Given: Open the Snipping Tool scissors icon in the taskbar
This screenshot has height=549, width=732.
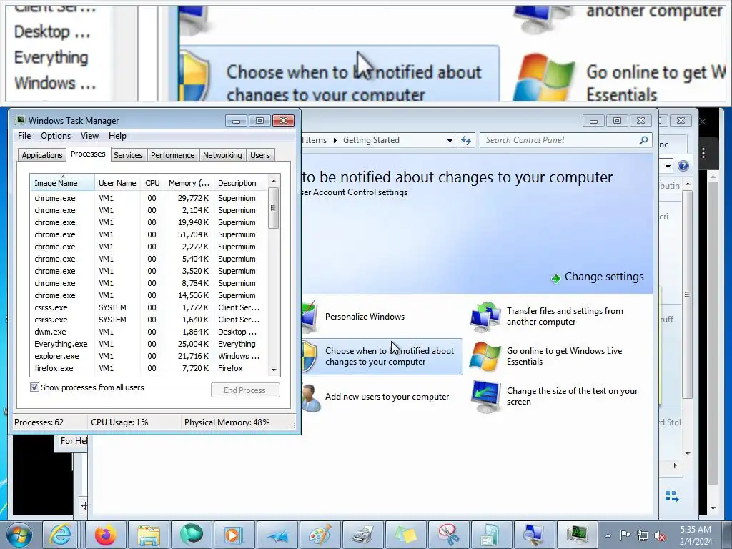Looking at the screenshot, I should [448, 535].
